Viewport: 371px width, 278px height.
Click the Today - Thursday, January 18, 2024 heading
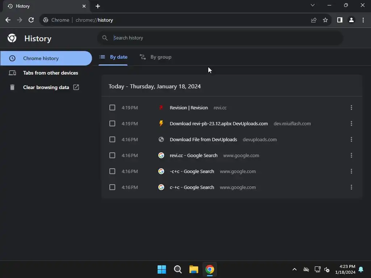[x=155, y=86]
